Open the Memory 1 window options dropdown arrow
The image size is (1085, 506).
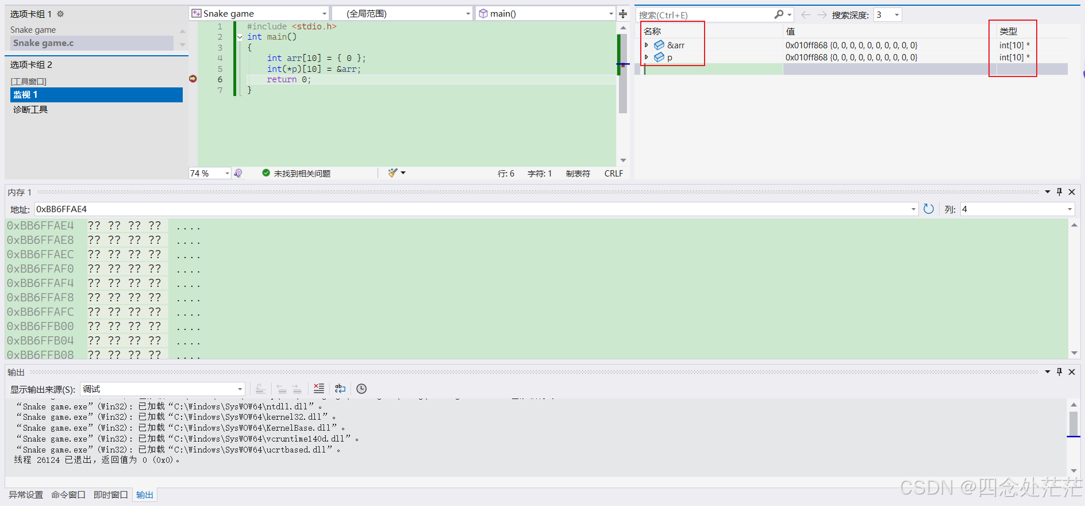point(1048,192)
